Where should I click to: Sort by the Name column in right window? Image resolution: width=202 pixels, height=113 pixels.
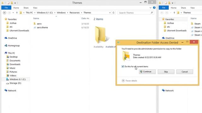pos(193,19)
